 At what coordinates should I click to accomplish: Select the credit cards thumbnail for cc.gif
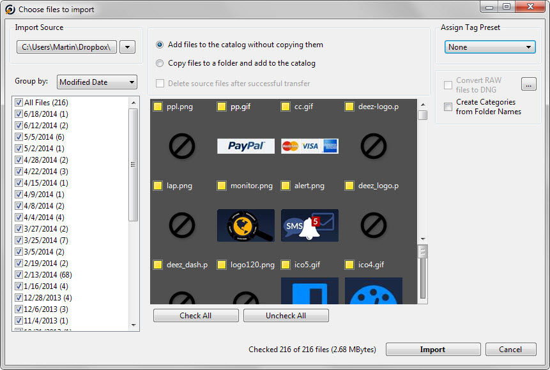click(x=310, y=146)
